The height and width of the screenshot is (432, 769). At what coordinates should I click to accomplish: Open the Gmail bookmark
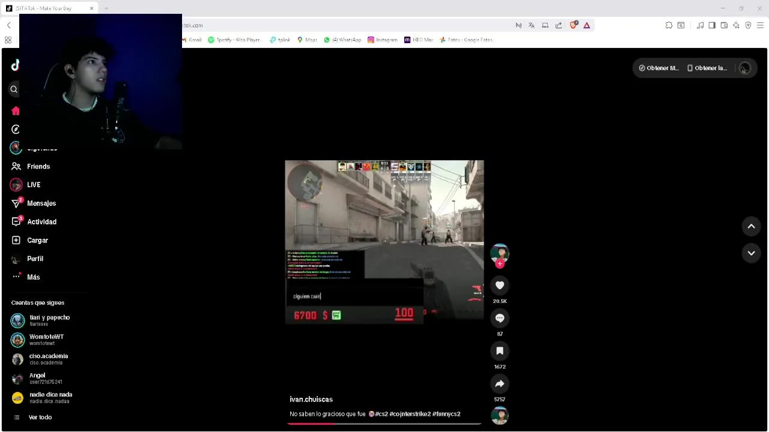pos(193,40)
